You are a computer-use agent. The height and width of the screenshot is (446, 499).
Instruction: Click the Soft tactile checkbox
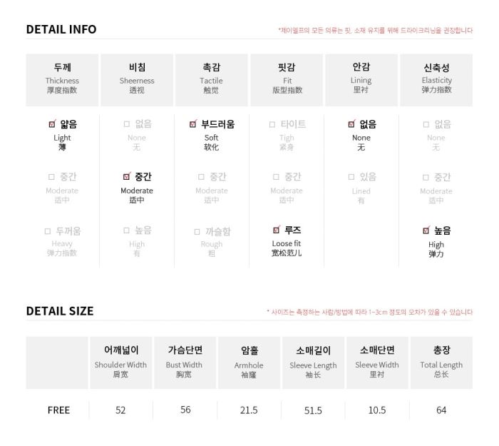click(x=193, y=124)
